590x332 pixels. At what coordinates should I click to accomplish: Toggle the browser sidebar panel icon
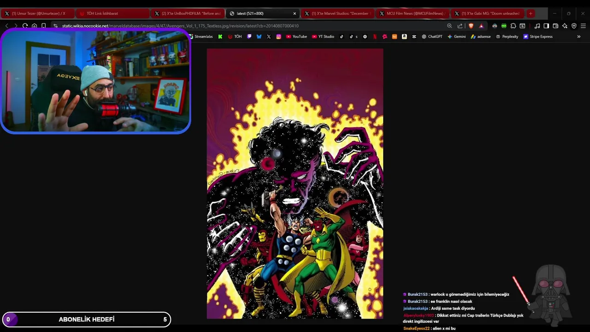546,26
